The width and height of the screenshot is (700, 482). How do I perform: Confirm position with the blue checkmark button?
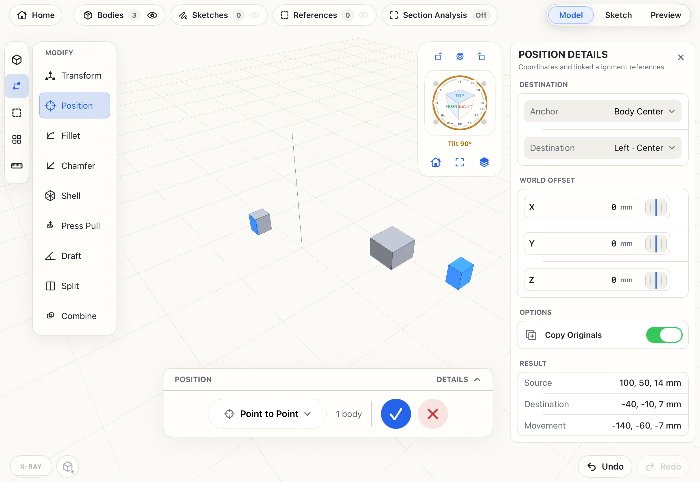(396, 414)
